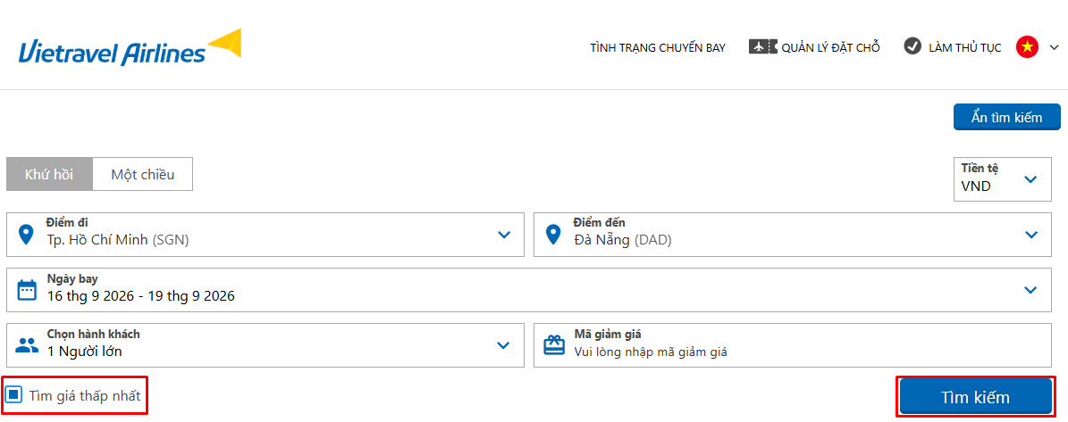
Task: Expand the Ngày bay date dropdown arrow
Action: (x=1030, y=289)
